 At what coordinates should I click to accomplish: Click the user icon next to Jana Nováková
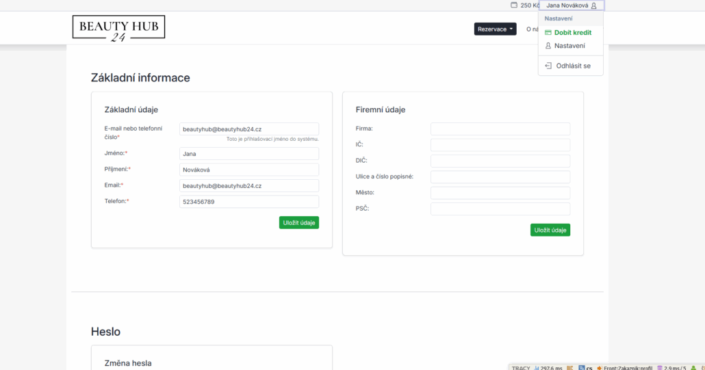point(593,5)
